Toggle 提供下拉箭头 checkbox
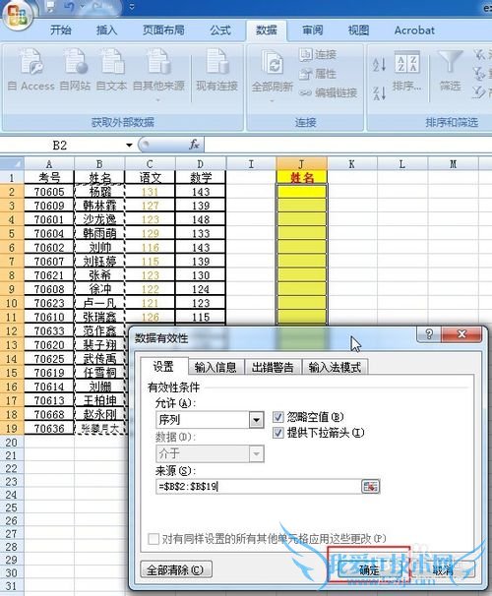The height and width of the screenshot is (596, 492). tap(277, 433)
